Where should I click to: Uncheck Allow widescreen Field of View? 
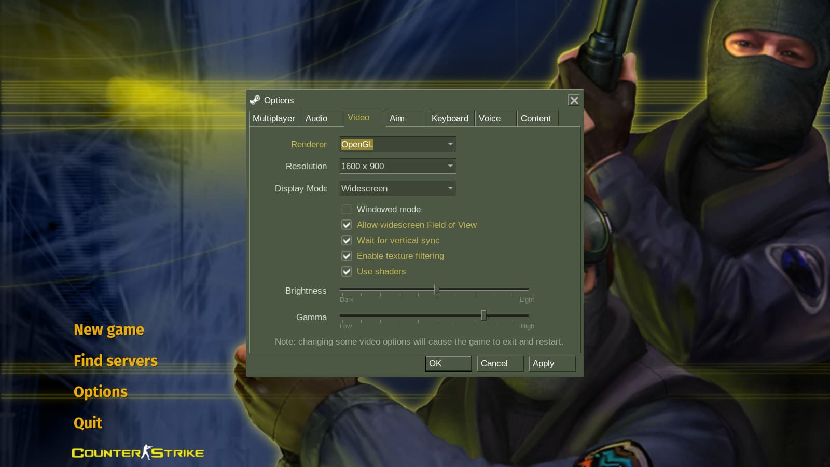pyautogui.click(x=347, y=225)
